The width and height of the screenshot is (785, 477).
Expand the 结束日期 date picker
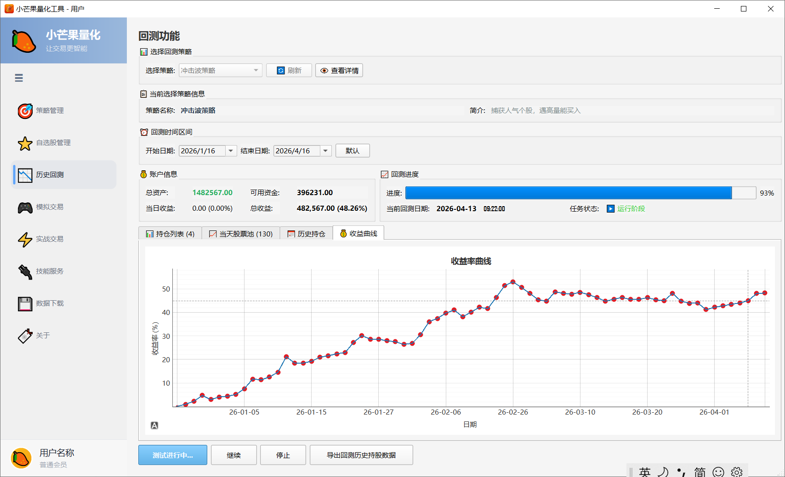[325, 151]
